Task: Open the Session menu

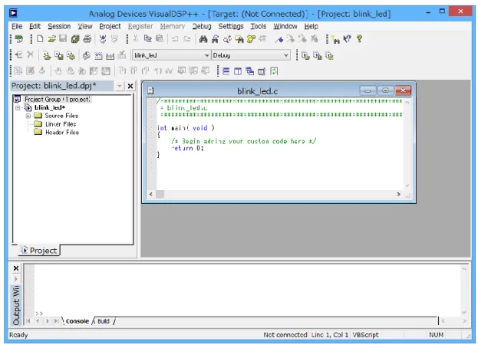Action: (59, 27)
